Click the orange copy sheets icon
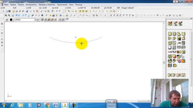The image size is (193, 108). tap(183, 61)
